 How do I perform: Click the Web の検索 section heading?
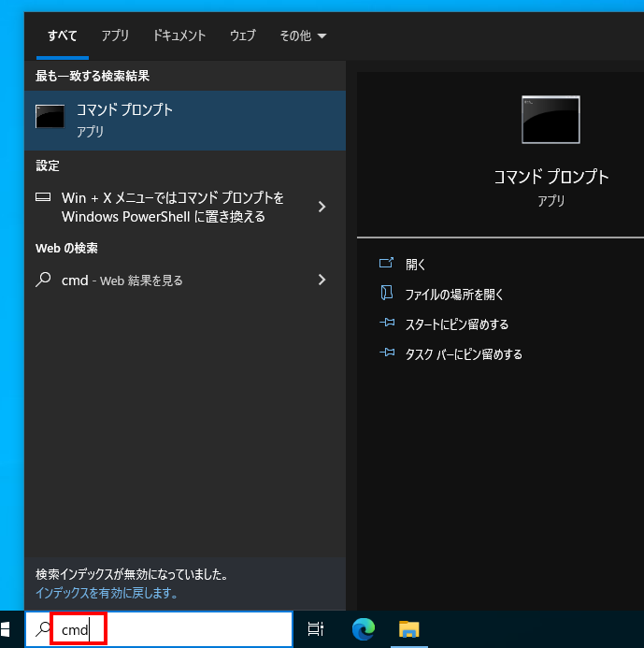[x=66, y=248]
